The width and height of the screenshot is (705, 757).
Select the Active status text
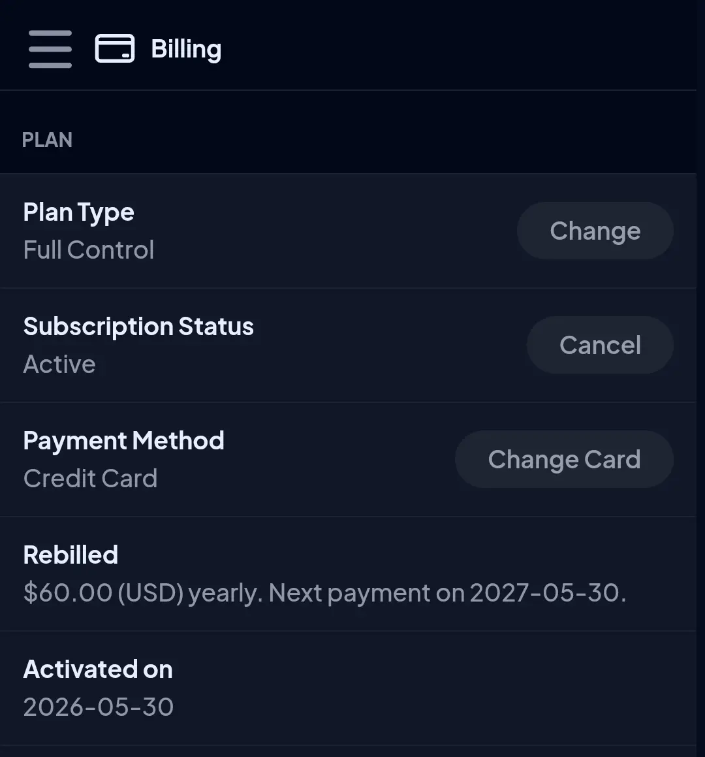tap(59, 364)
